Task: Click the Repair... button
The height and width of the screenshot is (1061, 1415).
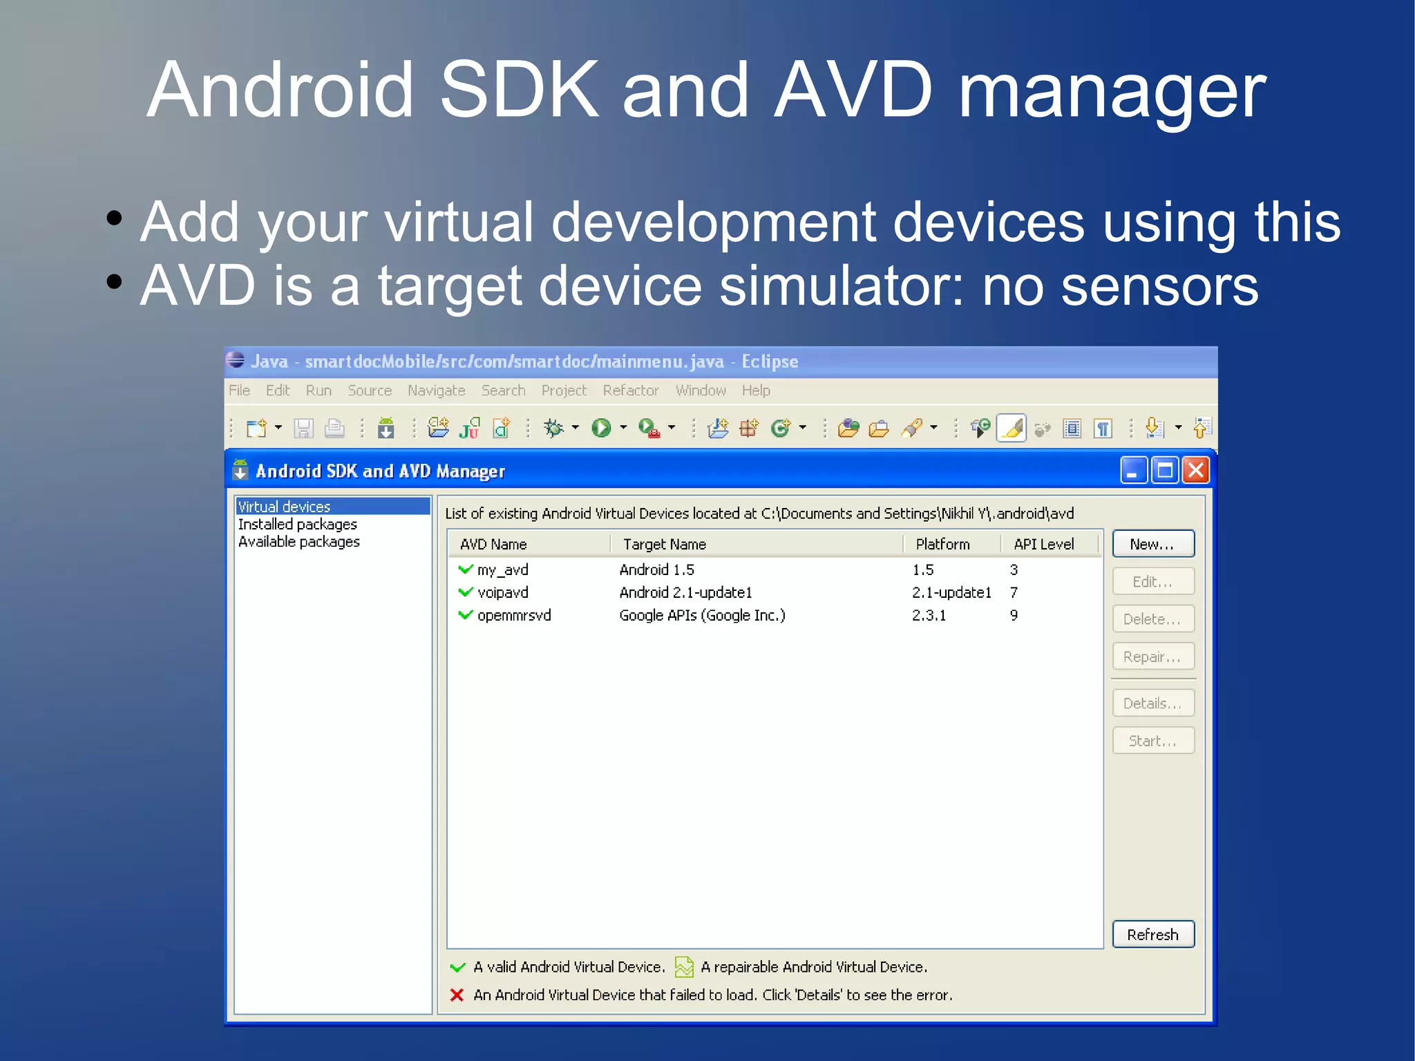Action: [x=1153, y=656]
